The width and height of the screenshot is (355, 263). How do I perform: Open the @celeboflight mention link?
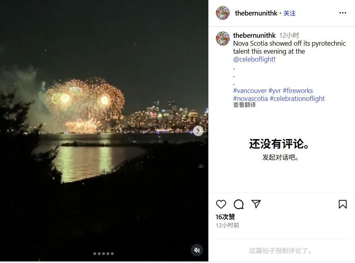[254, 59]
